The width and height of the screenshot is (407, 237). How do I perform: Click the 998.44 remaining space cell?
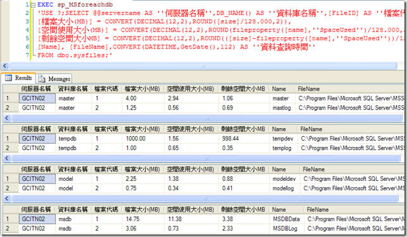[x=244, y=139]
